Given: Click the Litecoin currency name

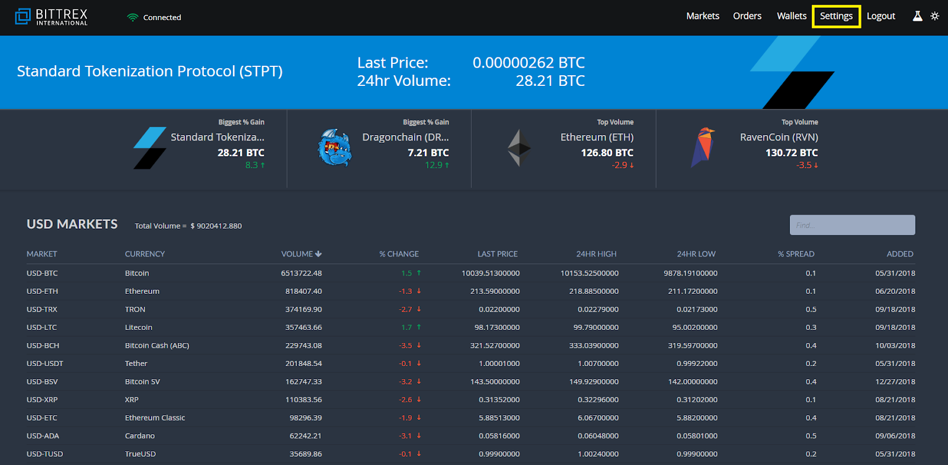Looking at the screenshot, I should click(x=139, y=328).
